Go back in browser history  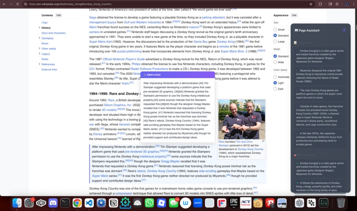click(4, 4)
